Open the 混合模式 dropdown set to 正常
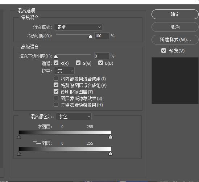The image size is (199, 182). pyautogui.click(x=78, y=27)
